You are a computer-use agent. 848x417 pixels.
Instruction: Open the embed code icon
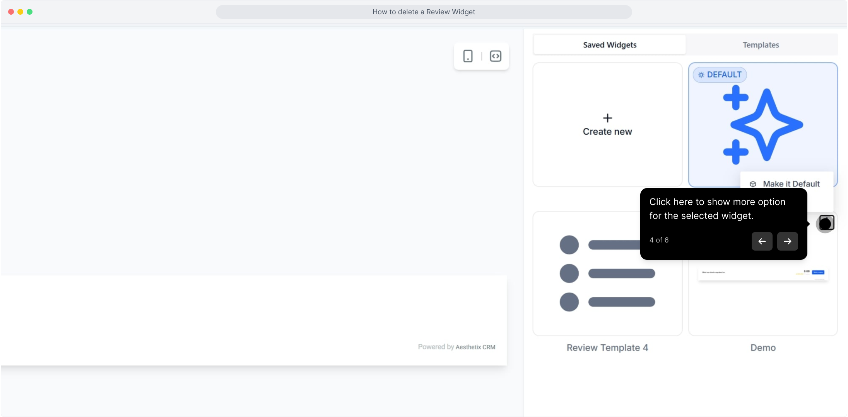tap(496, 56)
